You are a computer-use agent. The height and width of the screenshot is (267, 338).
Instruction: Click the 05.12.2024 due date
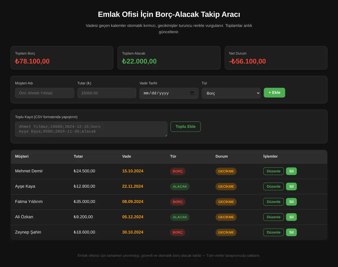coord(133,217)
